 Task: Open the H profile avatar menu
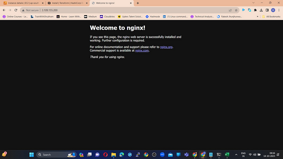(273, 10)
